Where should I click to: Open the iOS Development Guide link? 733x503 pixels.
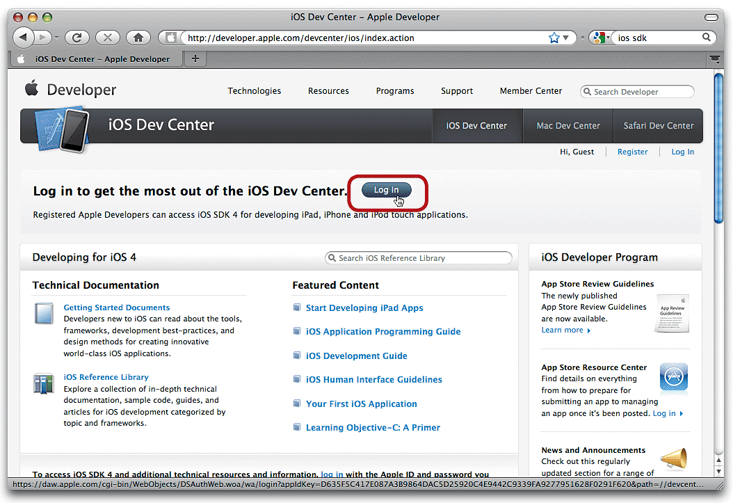[356, 356]
